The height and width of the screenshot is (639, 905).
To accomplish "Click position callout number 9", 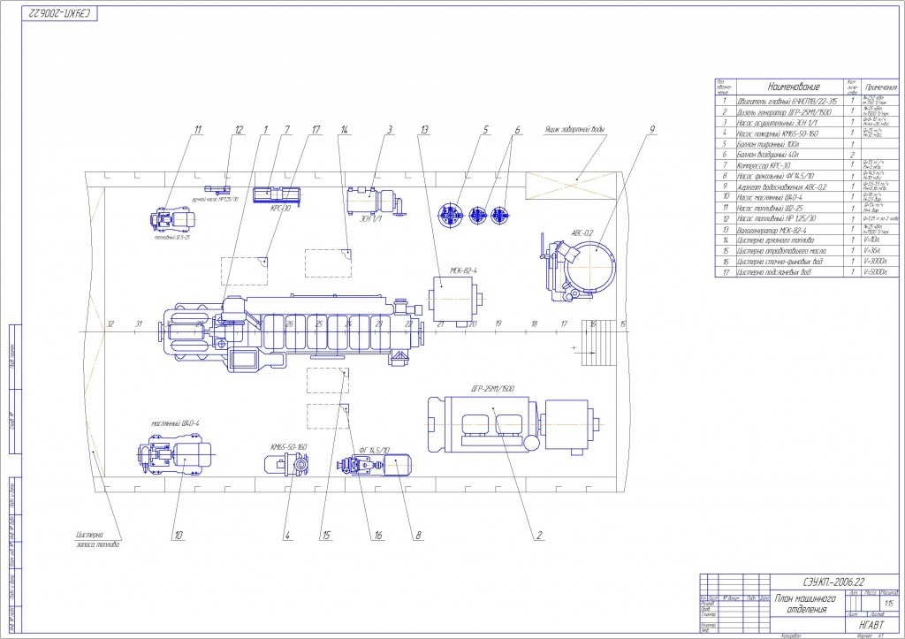I will (x=652, y=130).
